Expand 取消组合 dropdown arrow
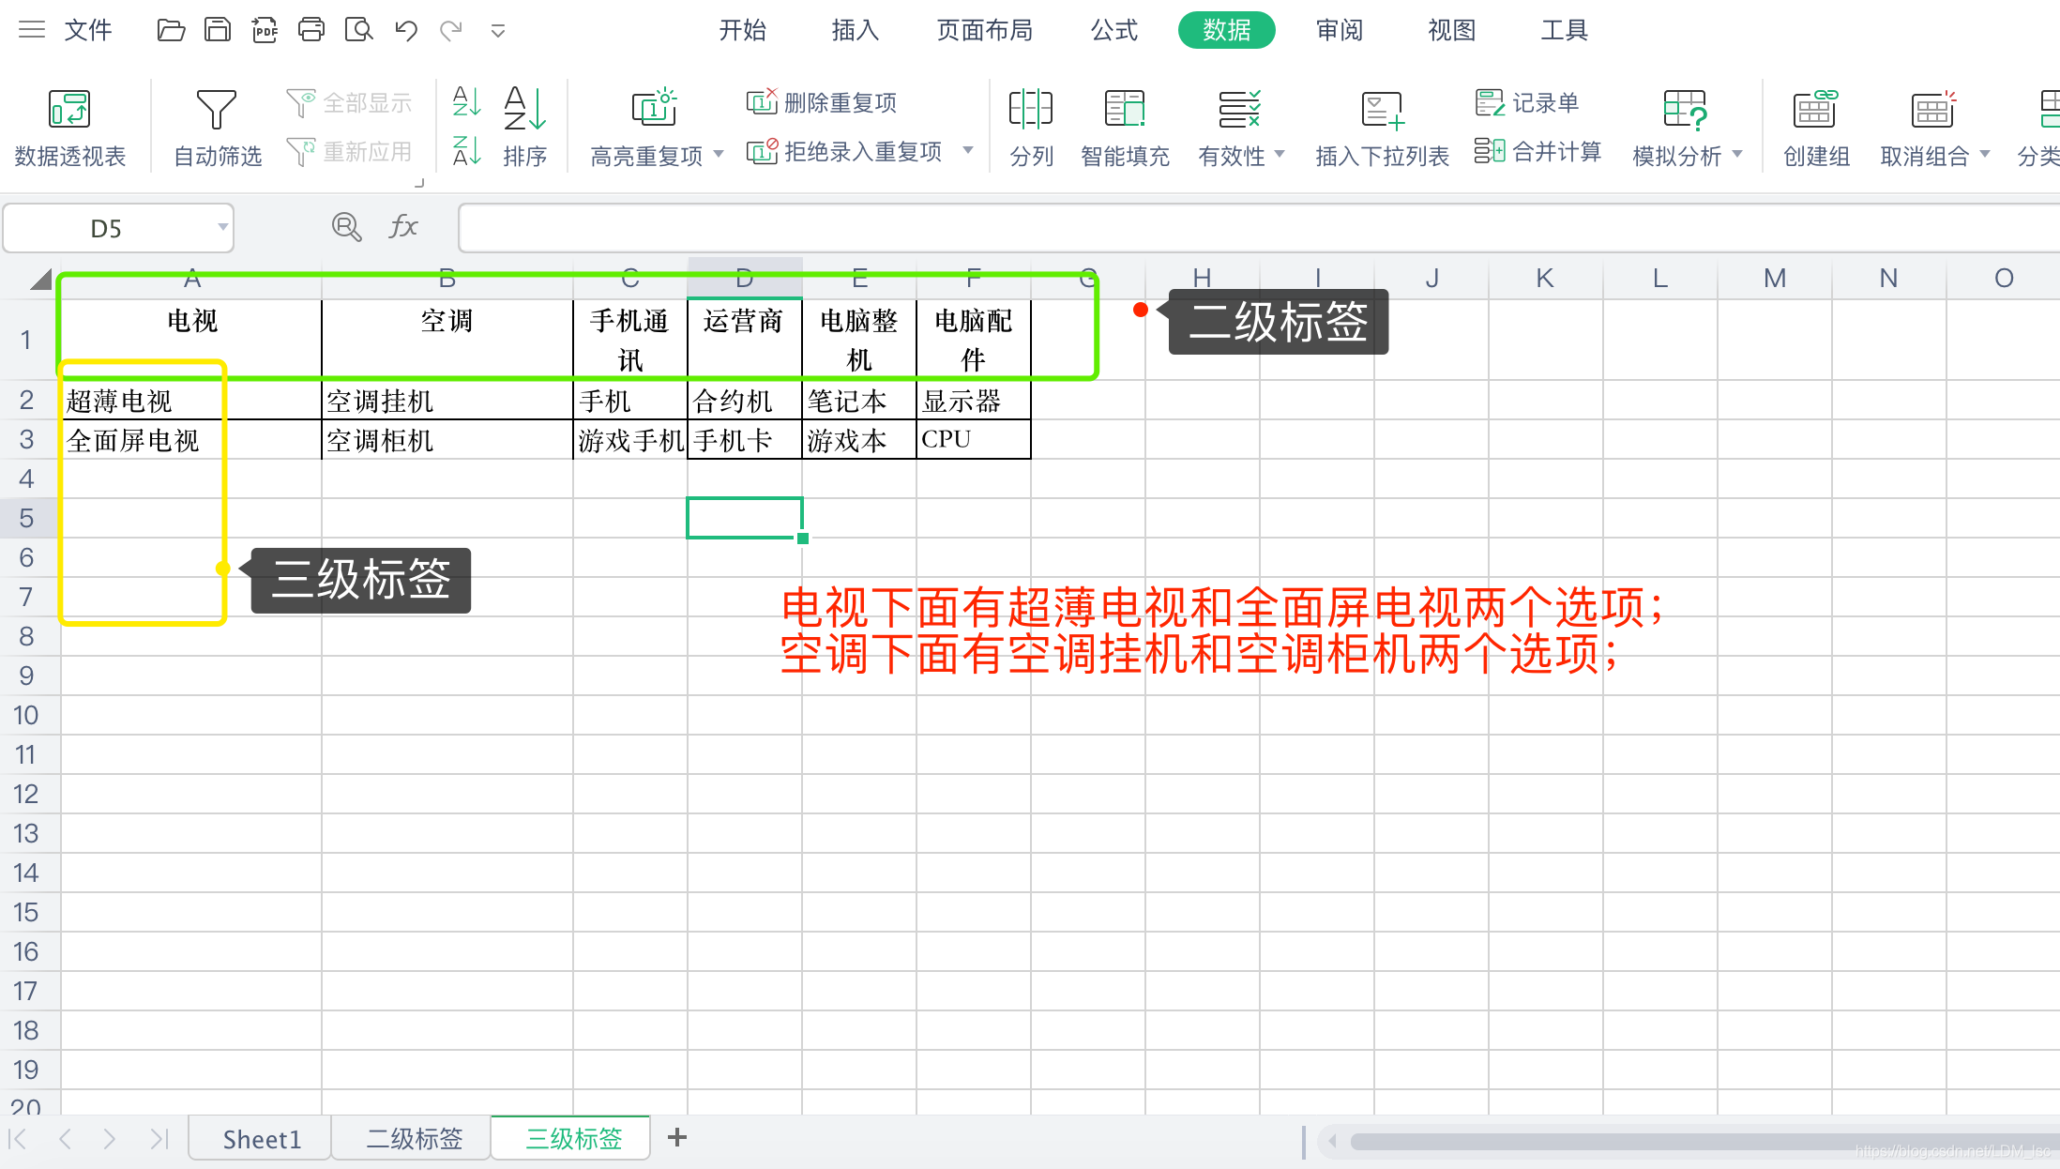 [1985, 154]
